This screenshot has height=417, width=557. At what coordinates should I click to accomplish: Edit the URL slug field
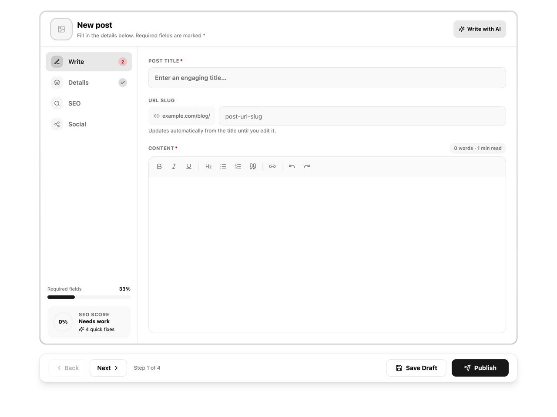(x=362, y=116)
